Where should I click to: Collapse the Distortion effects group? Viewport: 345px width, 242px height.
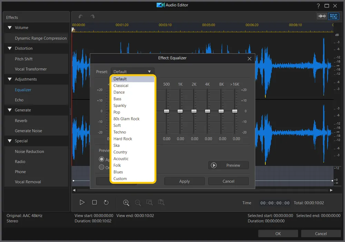(x=10, y=48)
